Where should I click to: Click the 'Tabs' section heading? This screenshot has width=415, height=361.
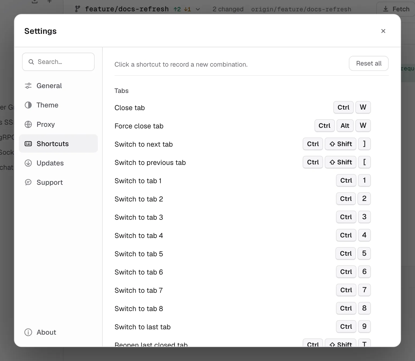(x=121, y=91)
